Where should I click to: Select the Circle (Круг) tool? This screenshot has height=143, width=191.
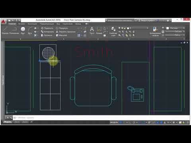pyautogui.click(x=23, y=31)
